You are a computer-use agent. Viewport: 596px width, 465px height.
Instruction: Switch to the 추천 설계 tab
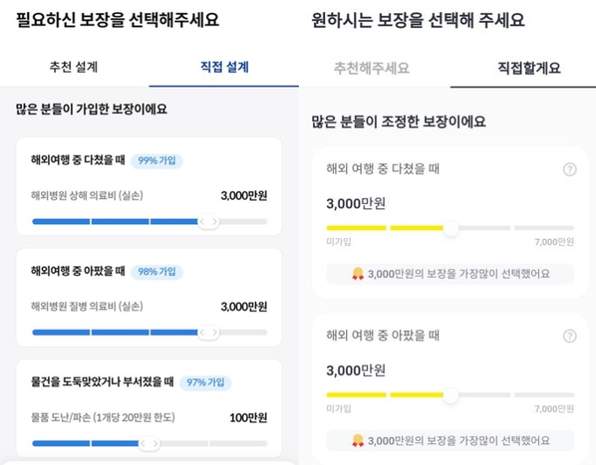coord(74,67)
